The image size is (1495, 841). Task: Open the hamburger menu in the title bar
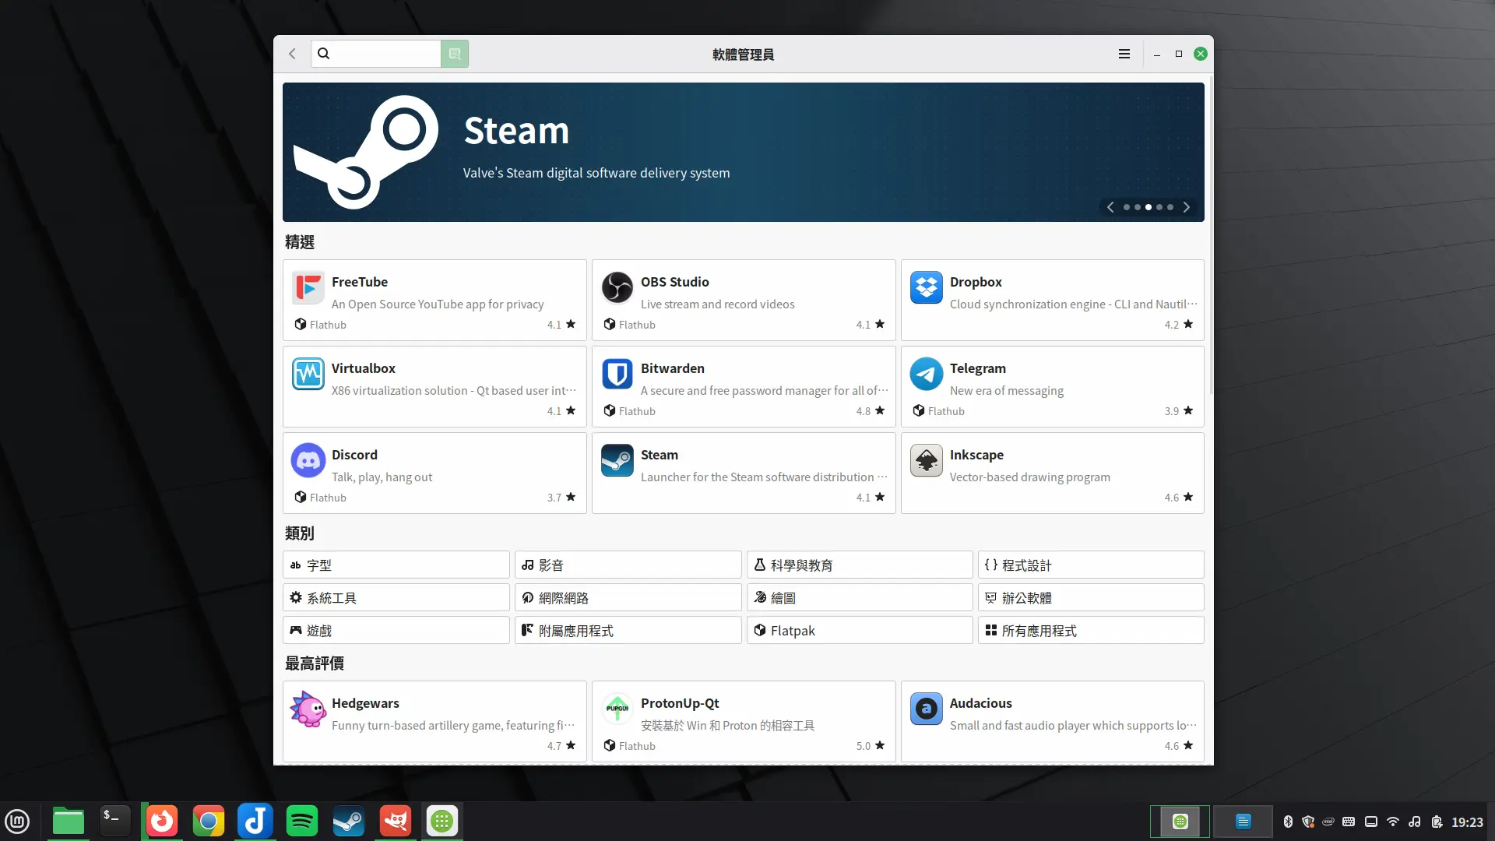(1124, 54)
